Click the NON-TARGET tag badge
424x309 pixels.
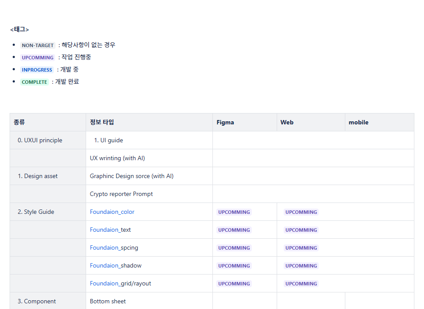point(38,45)
